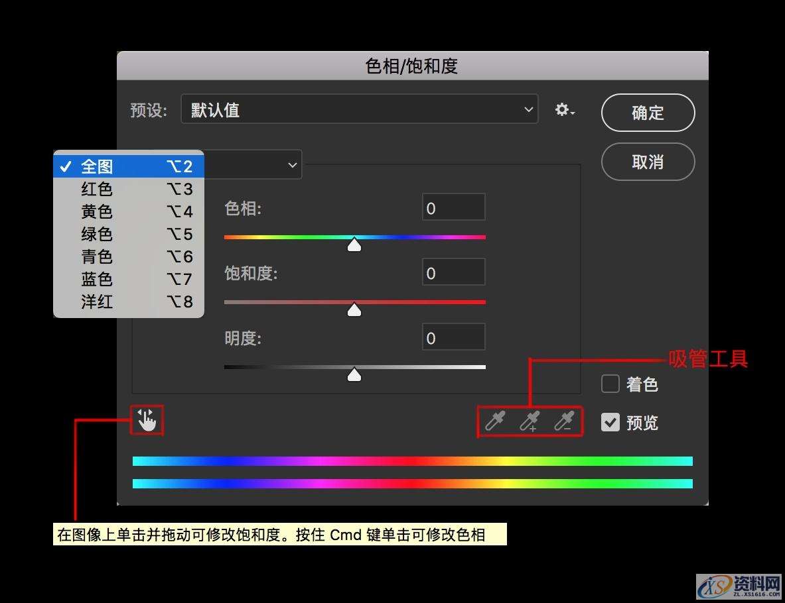Click the 明度 slider handle
Image resolution: width=785 pixels, height=603 pixels.
click(354, 374)
